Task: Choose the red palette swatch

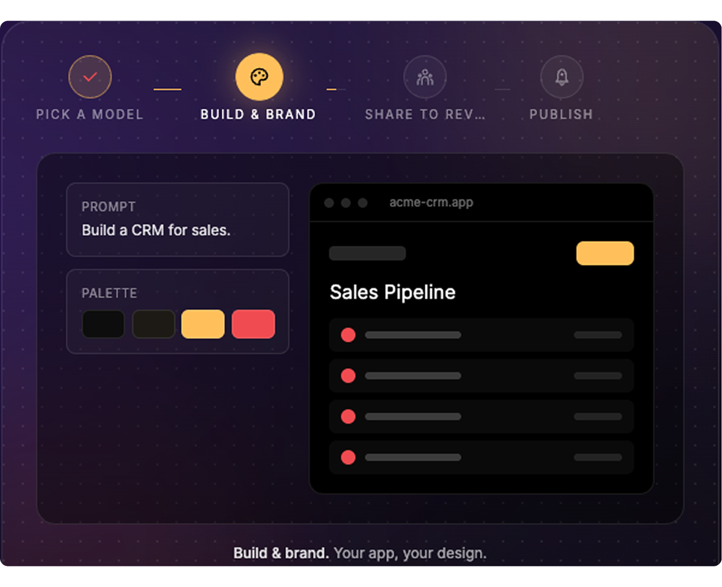Action: click(x=253, y=324)
